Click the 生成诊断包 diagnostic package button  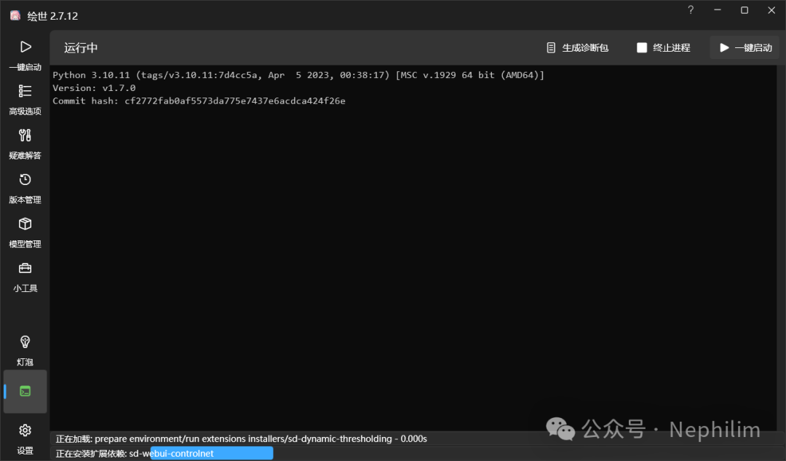(577, 47)
